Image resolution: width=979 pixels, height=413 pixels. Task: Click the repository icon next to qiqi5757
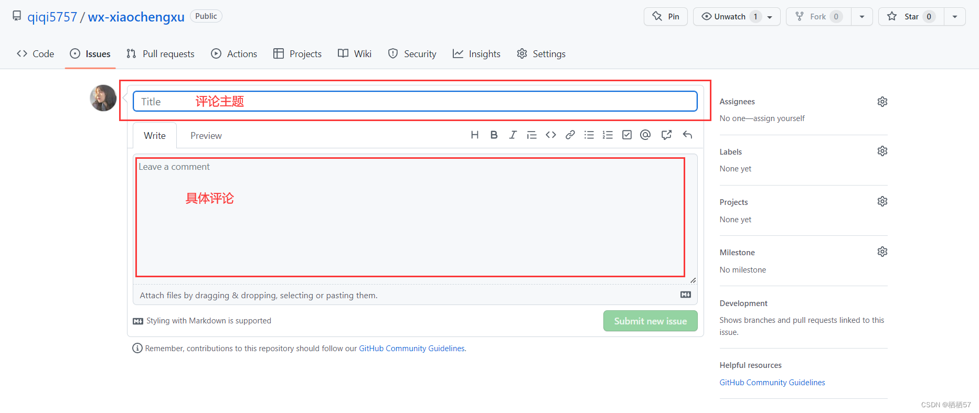(x=17, y=16)
